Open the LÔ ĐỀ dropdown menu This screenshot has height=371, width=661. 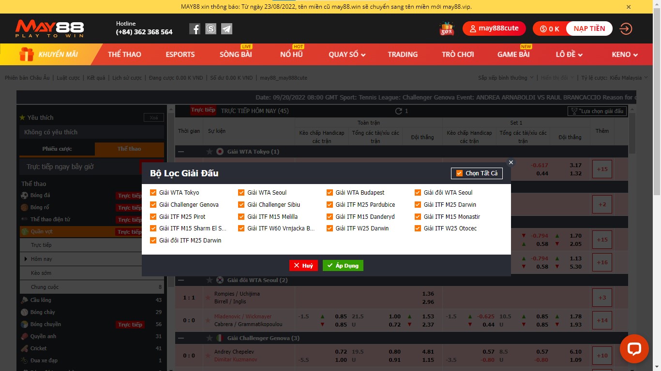click(x=569, y=55)
